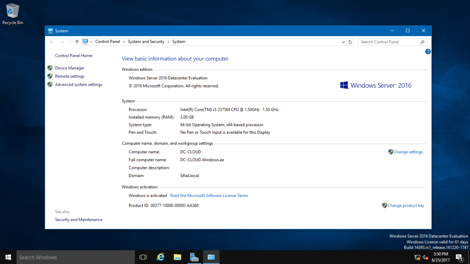Open Remote settings link
Image resolution: width=470 pixels, height=264 pixels.
[70, 76]
